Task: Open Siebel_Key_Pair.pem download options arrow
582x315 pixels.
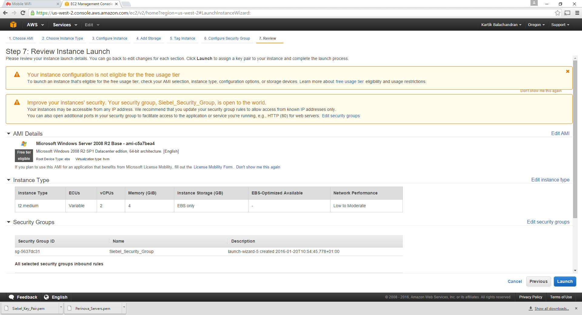Action: [x=61, y=308]
